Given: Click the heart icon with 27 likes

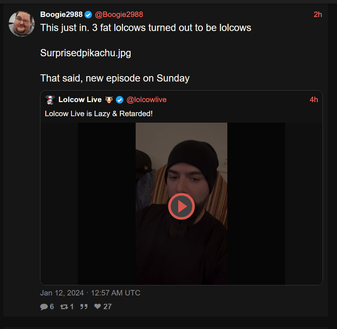Looking at the screenshot, I should pyautogui.click(x=97, y=307).
